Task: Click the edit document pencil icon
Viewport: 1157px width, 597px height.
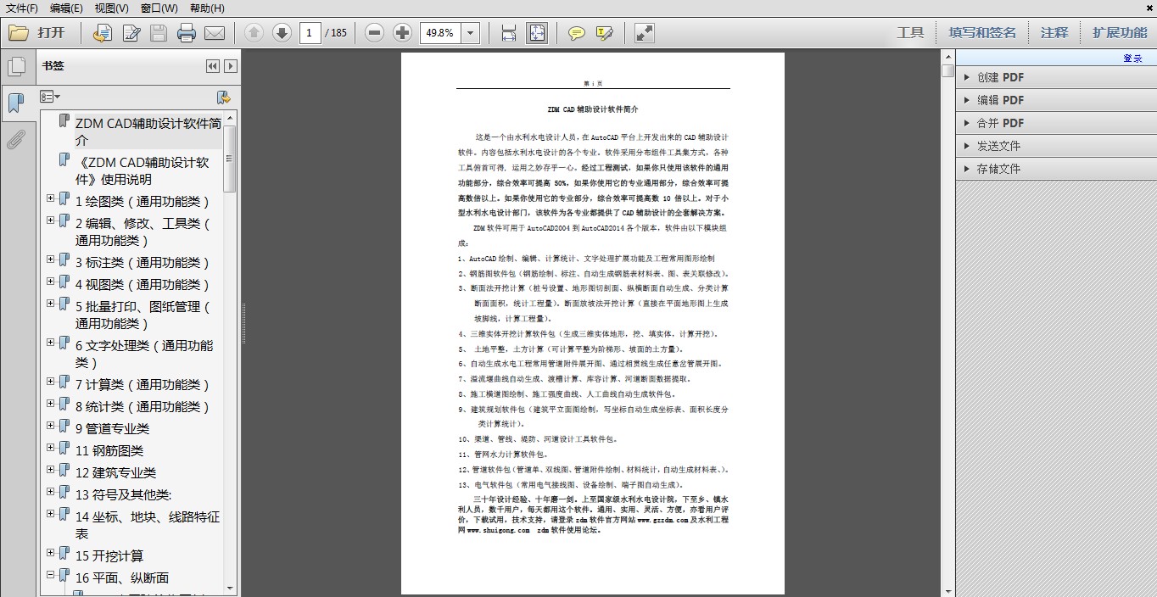Action: click(131, 33)
